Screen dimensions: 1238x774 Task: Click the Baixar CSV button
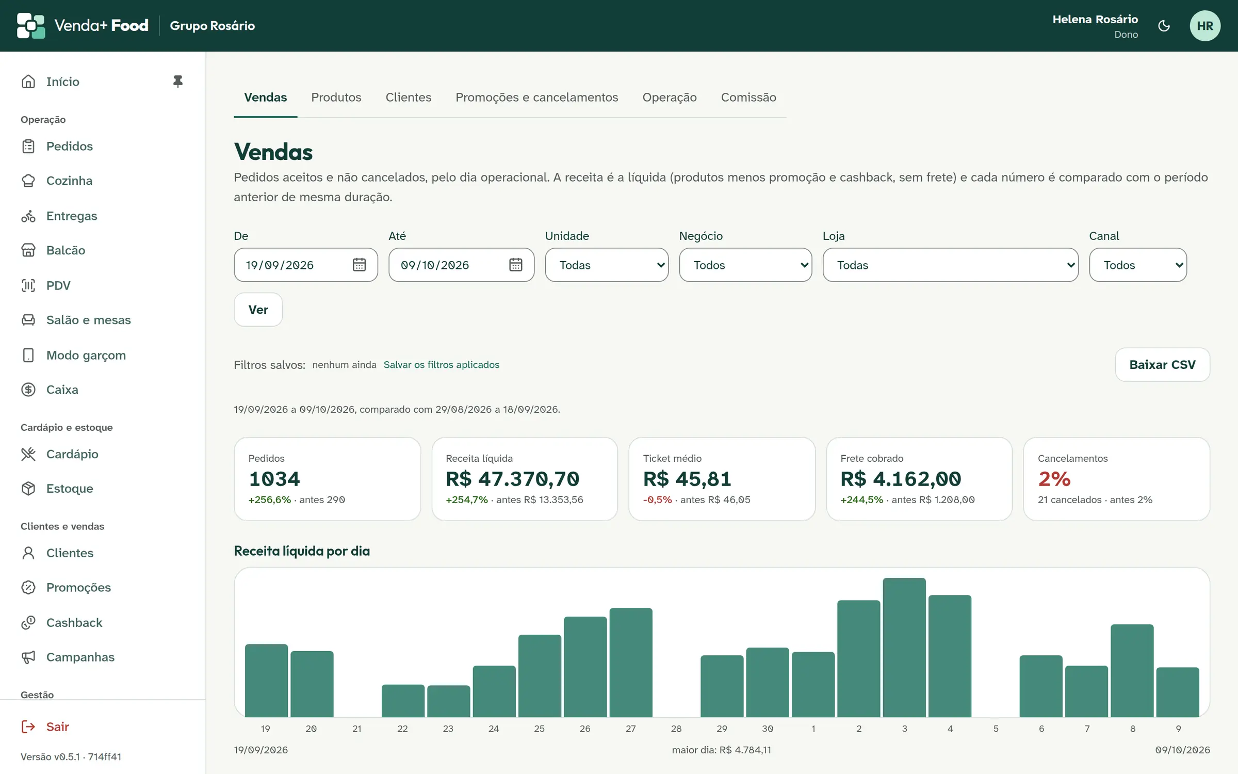pyautogui.click(x=1162, y=365)
